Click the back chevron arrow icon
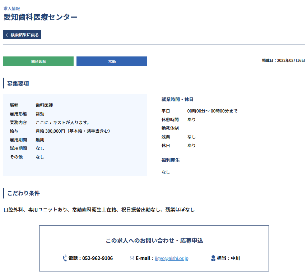The image size is (307, 279). [x=7, y=35]
